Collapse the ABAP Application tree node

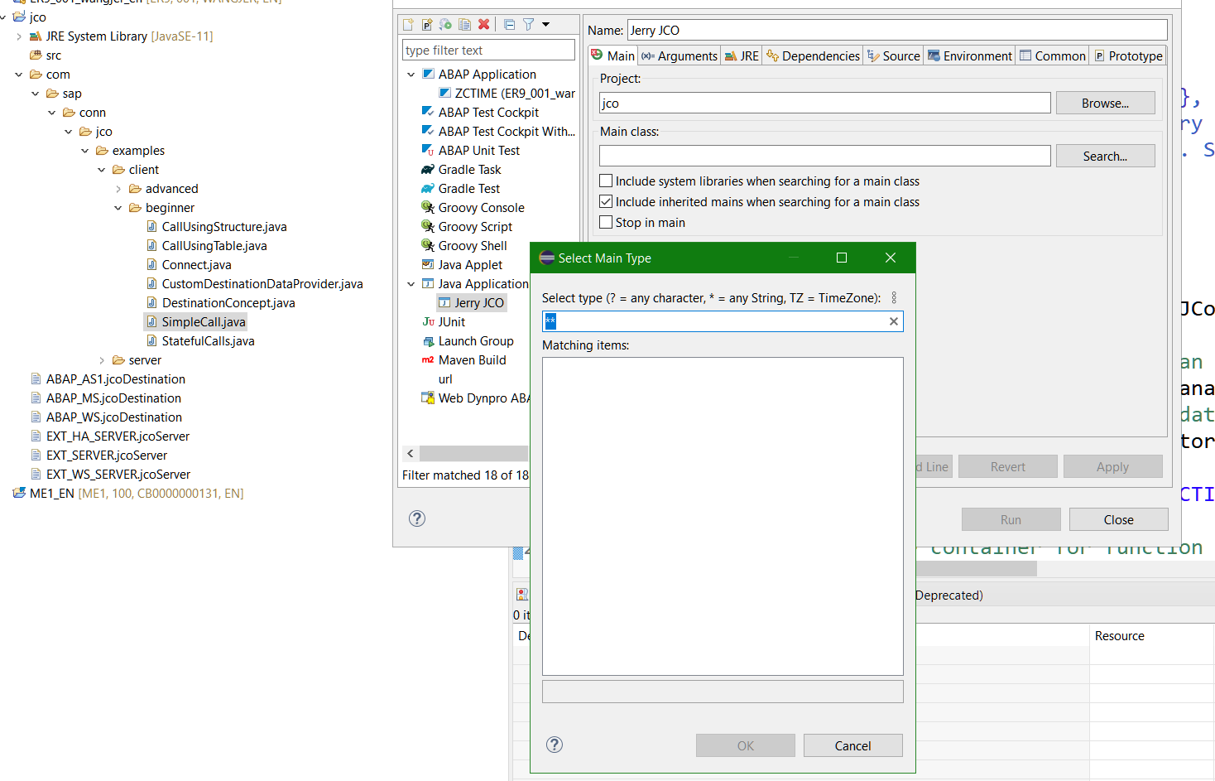411,74
